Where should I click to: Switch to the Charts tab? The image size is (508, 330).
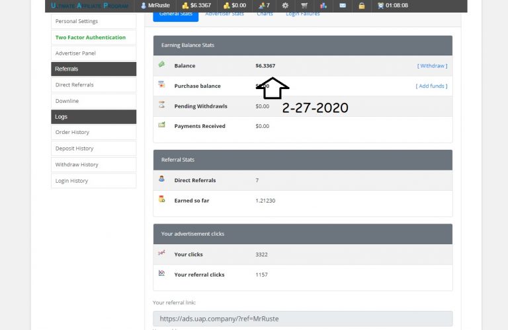[265, 15]
